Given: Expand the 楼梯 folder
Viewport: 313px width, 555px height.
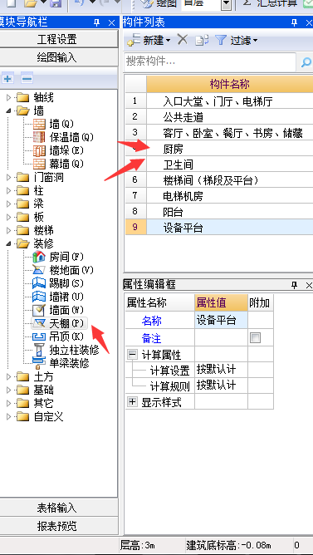Looking at the screenshot, I should pyautogui.click(x=9, y=230).
